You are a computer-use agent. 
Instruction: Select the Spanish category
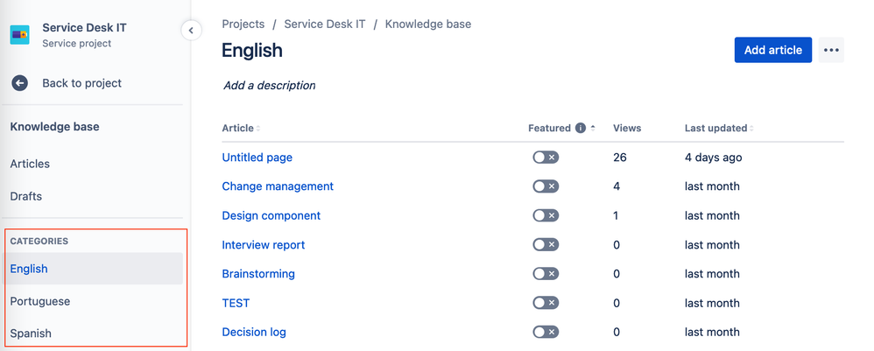point(31,333)
